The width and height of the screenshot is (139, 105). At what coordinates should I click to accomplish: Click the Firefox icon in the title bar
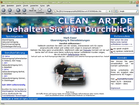2,2
